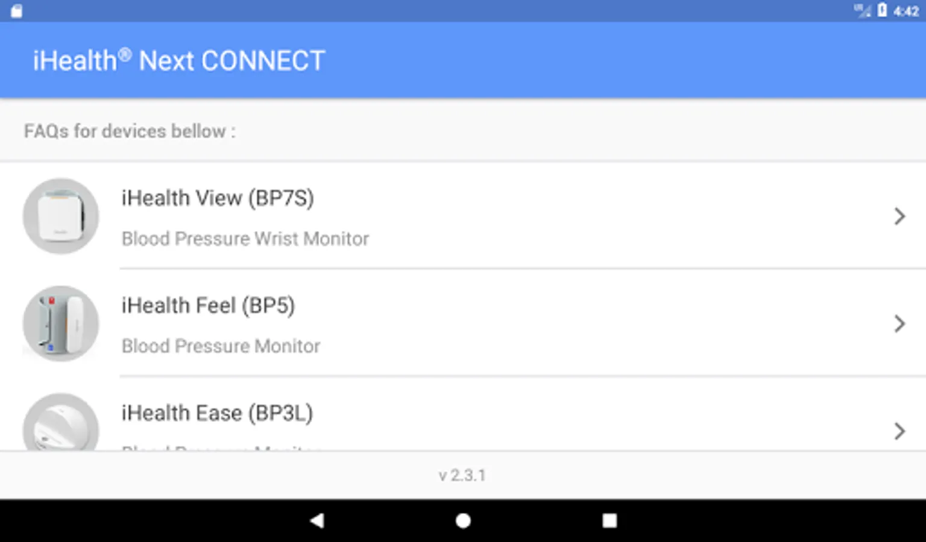Open iHealth View (BP7S) FAQ title
The width and height of the screenshot is (926, 542).
[218, 198]
